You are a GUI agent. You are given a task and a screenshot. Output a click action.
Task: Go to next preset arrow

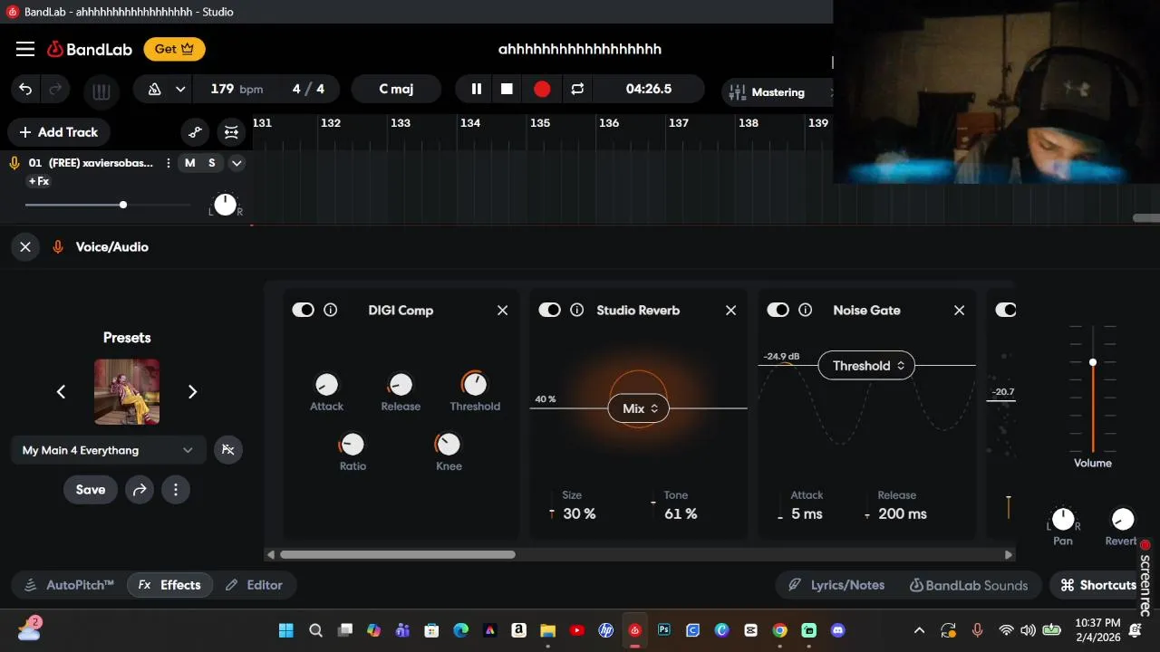pos(192,392)
